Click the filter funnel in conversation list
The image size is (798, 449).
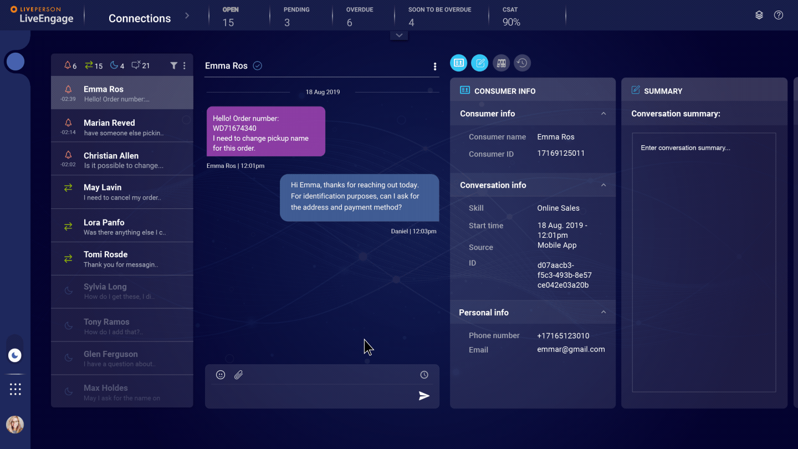(x=173, y=65)
